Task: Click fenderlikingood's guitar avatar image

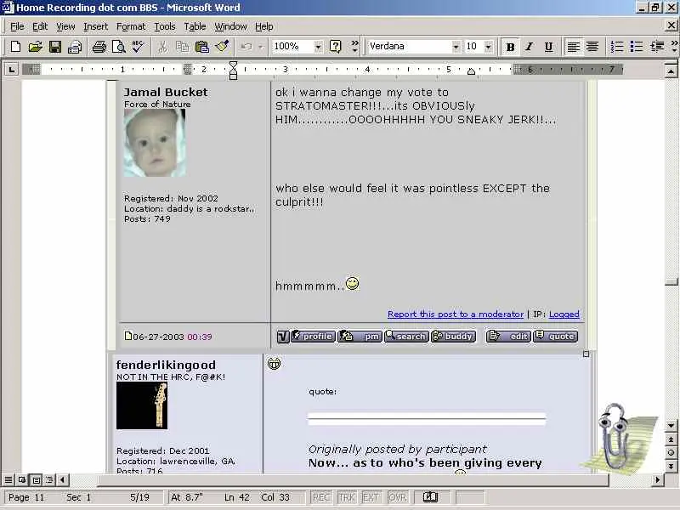Action: [x=142, y=406]
